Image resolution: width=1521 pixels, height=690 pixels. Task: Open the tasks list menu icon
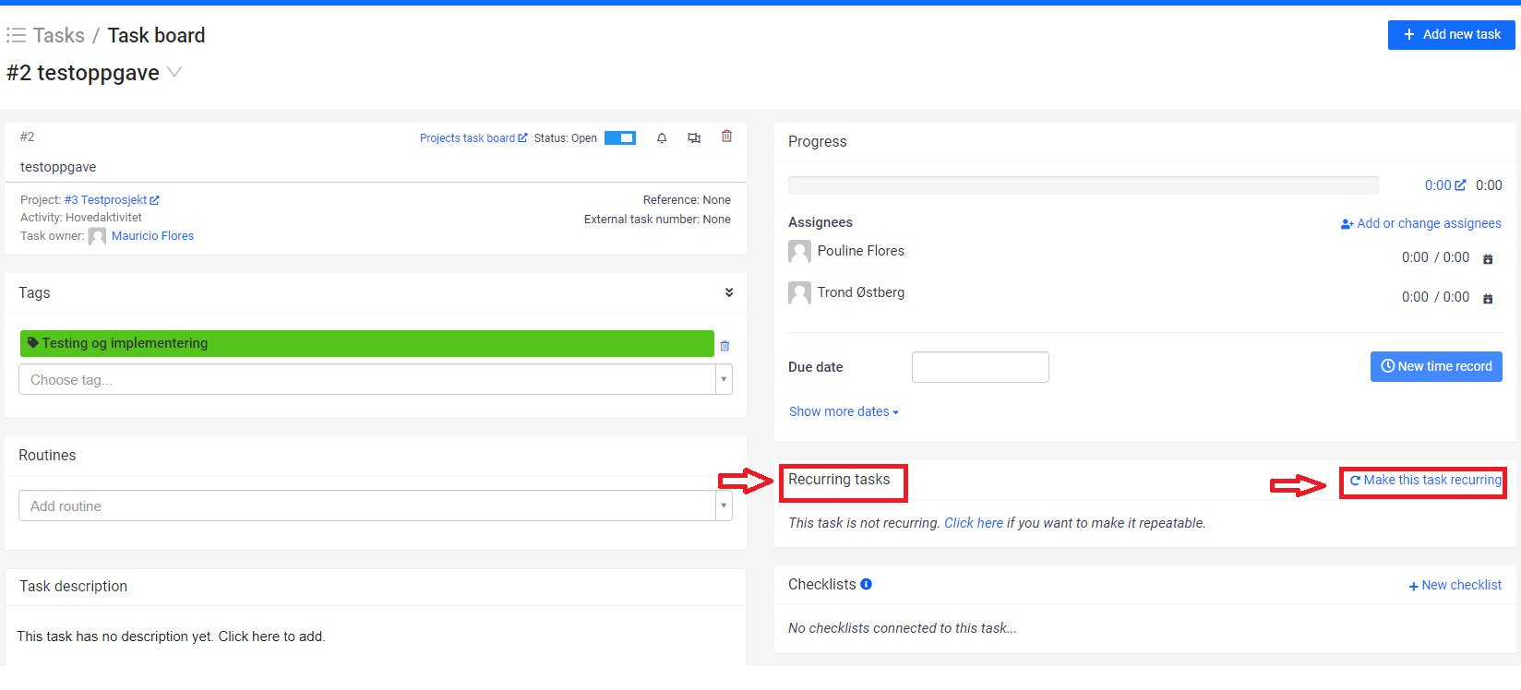[16, 35]
